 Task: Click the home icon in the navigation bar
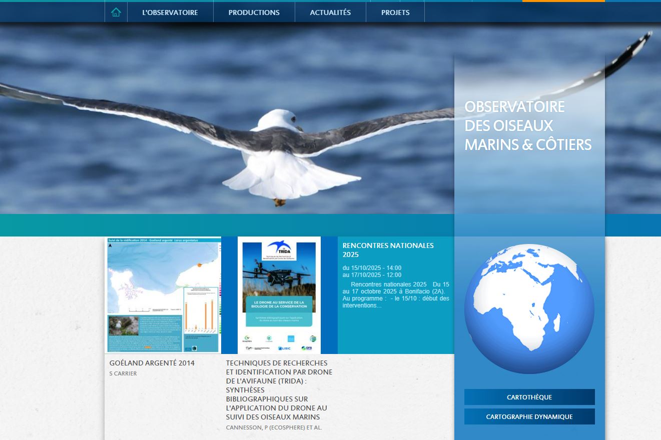coord(116,12)
